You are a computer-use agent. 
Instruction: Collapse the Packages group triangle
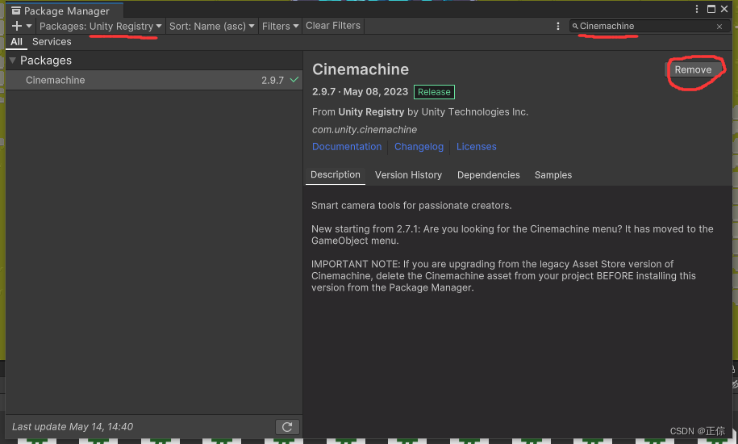point(13,61)
